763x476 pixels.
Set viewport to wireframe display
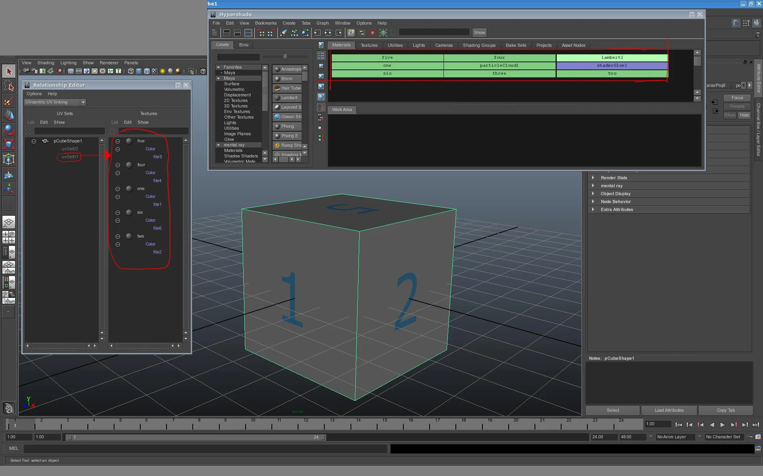tap(131, 71)
